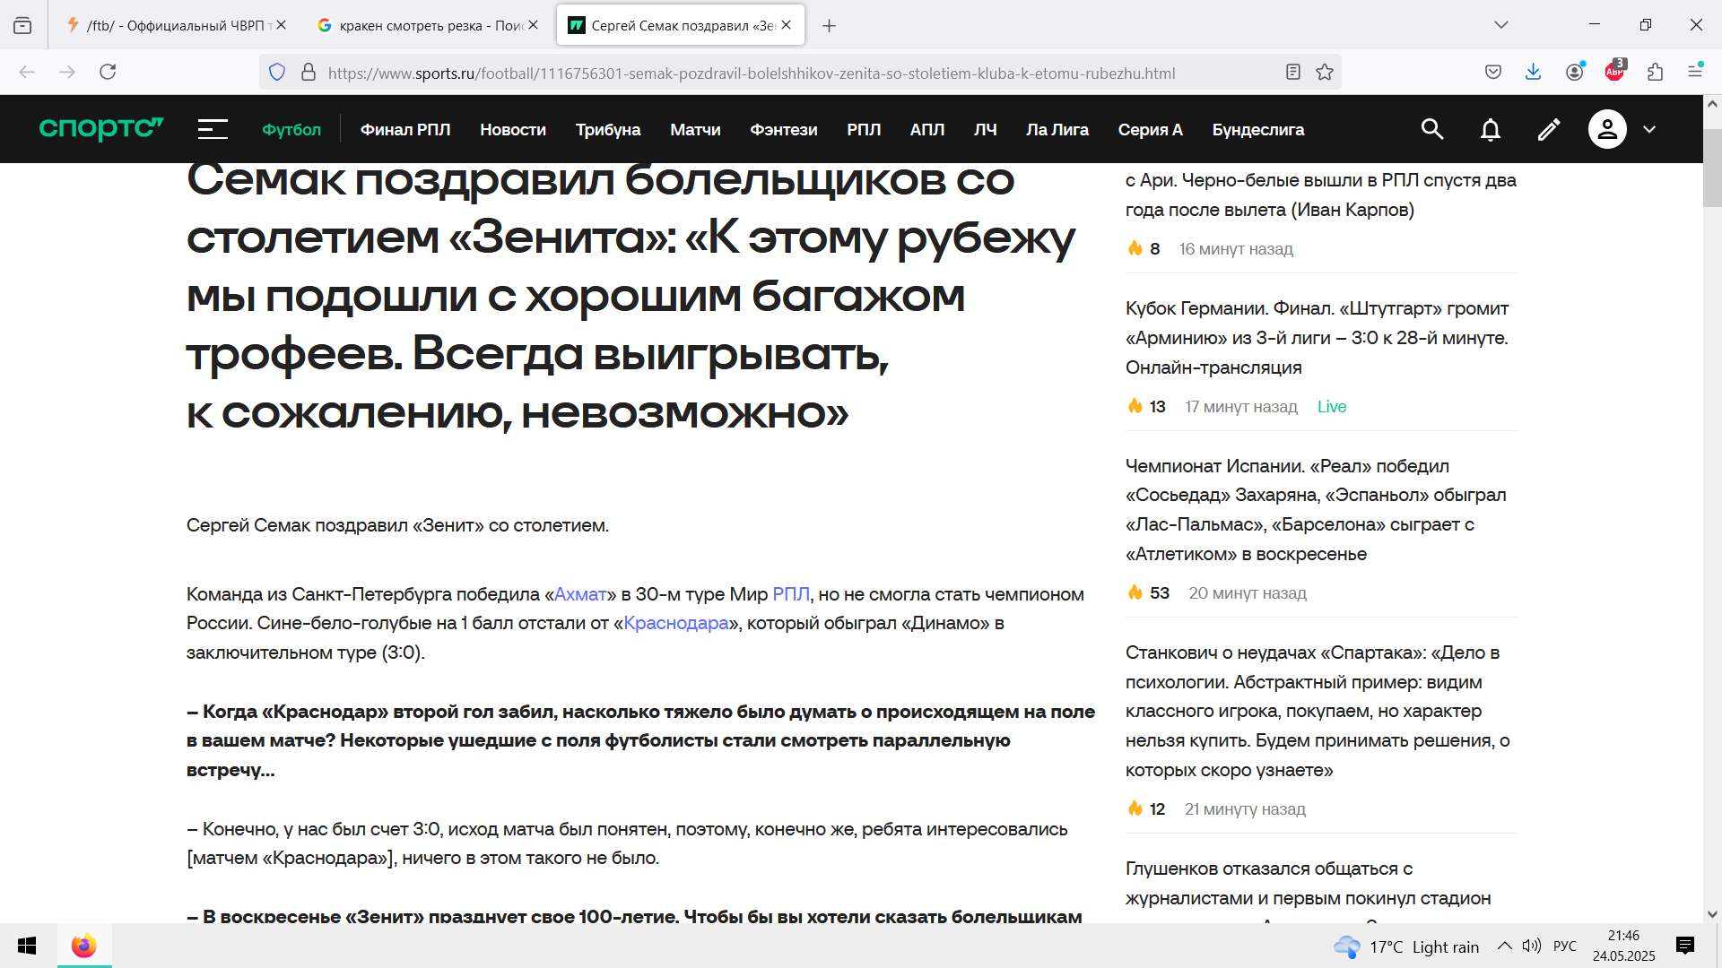Reload the current page
Image resolution: width=1722 pixels, height=968 pixels.
tap(108, 72)
